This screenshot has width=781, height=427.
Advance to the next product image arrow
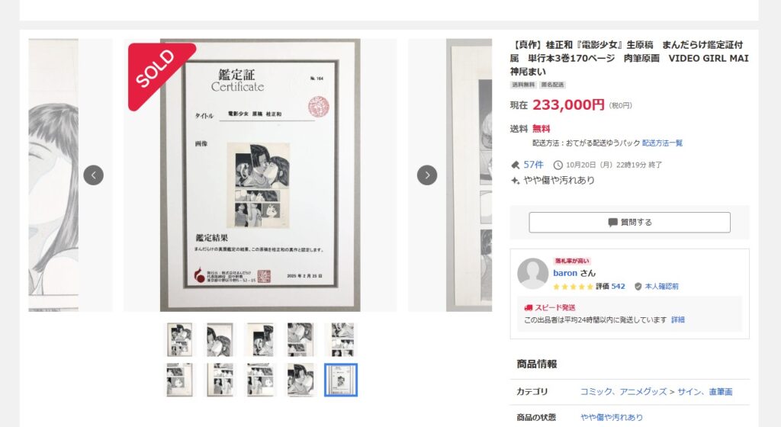pyautogui.click(x=427, y=175)
